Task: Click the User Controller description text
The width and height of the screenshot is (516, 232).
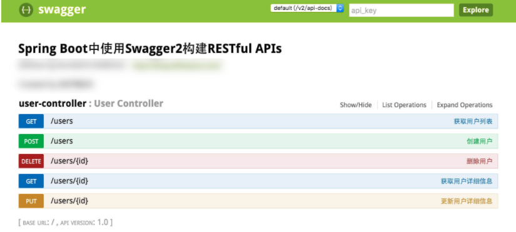Action: pyautogui.click(x=129, y=104)
